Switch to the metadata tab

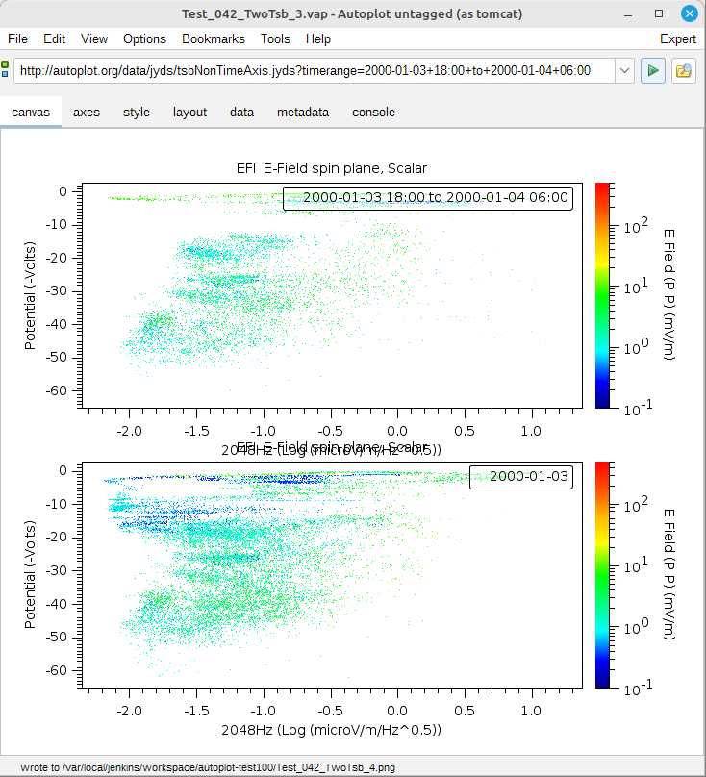coord(303,112)
